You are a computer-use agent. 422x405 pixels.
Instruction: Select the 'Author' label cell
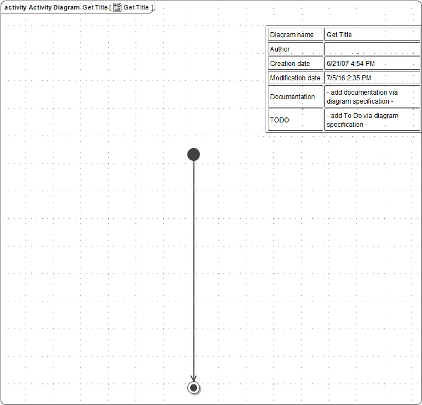[x=295, y=49]
